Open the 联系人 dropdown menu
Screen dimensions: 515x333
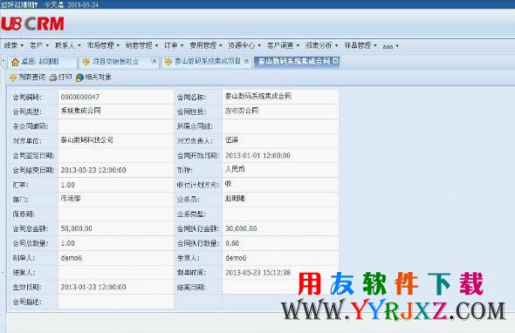[68, 45]
